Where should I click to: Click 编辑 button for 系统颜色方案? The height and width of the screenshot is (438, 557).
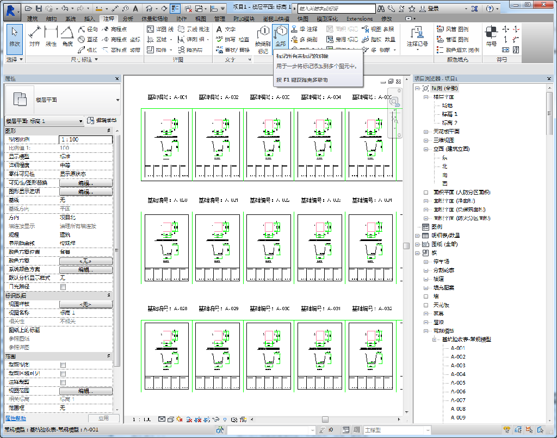point(85,270)
